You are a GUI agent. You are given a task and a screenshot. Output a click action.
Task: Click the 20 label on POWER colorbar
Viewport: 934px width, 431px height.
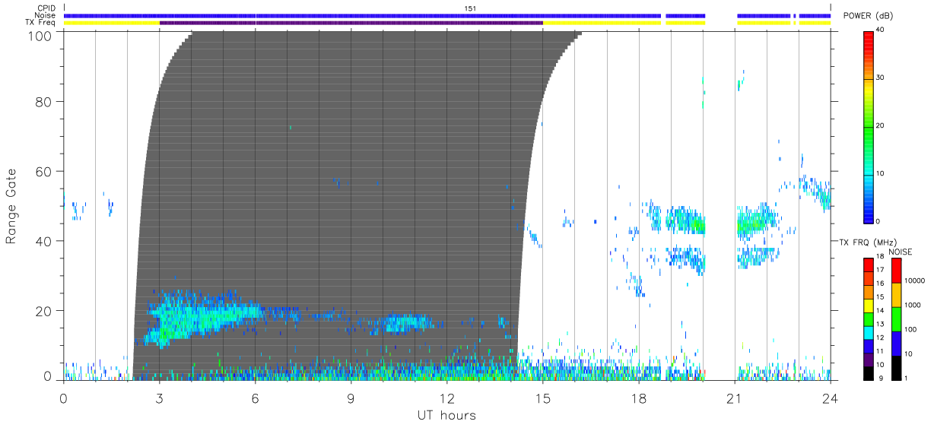tap(882, 126)
